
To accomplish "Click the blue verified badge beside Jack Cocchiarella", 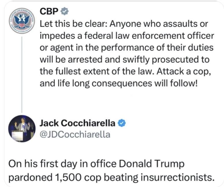I will pyautogui.click(x=122, y=123).
